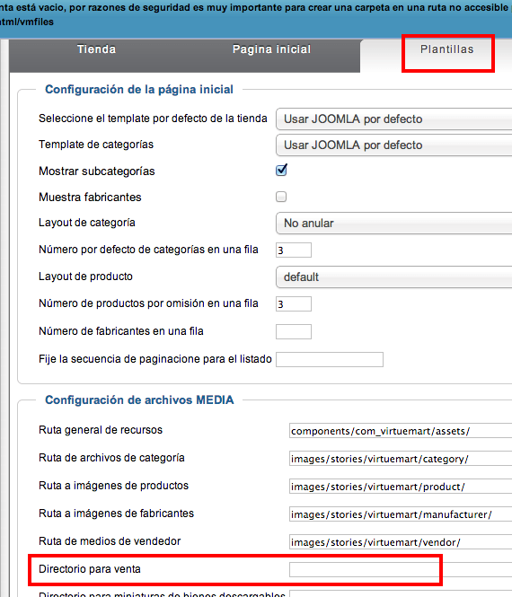Select the Pagina inicial tab
The height and width of the screenshot is (597, 512).
click(x=271, y=49)
